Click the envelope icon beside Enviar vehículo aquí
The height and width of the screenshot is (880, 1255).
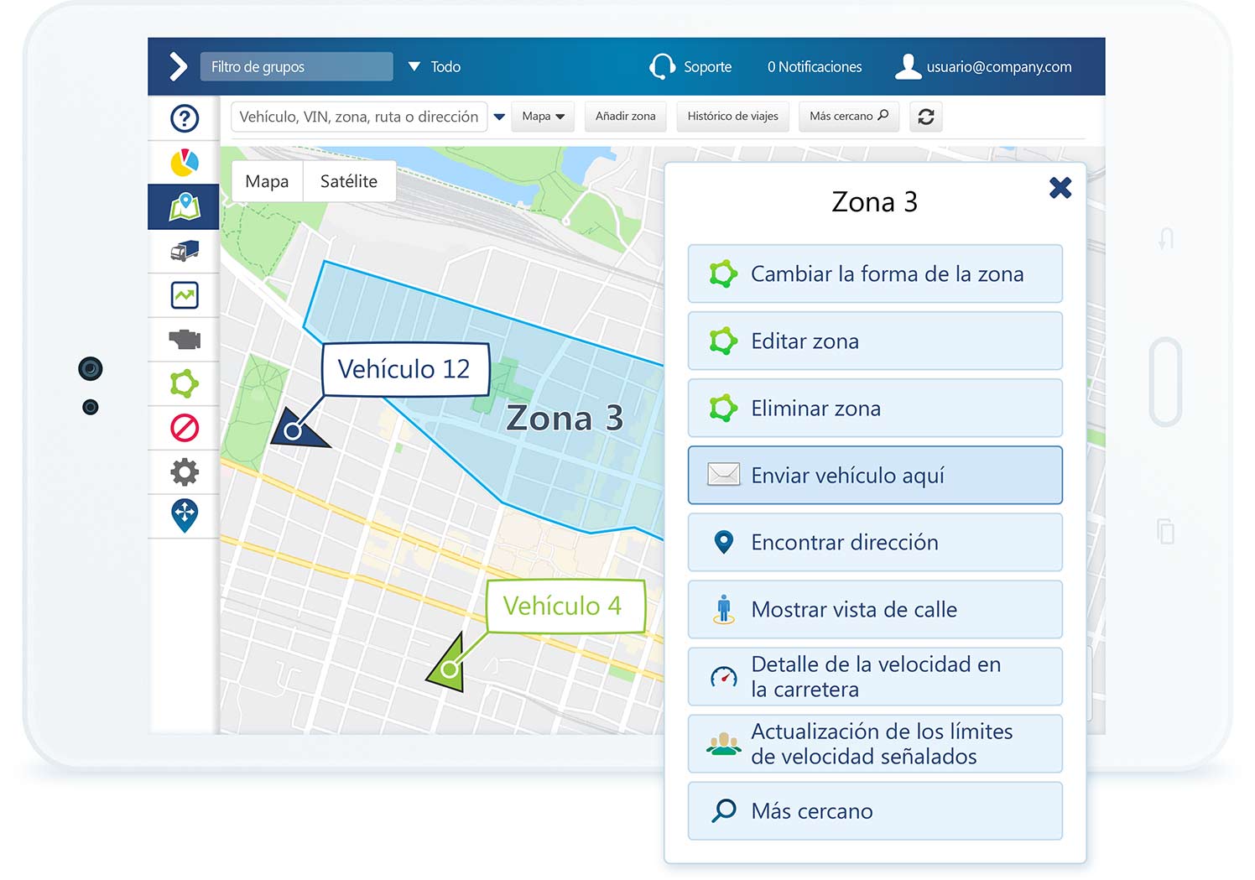[723, 475]
